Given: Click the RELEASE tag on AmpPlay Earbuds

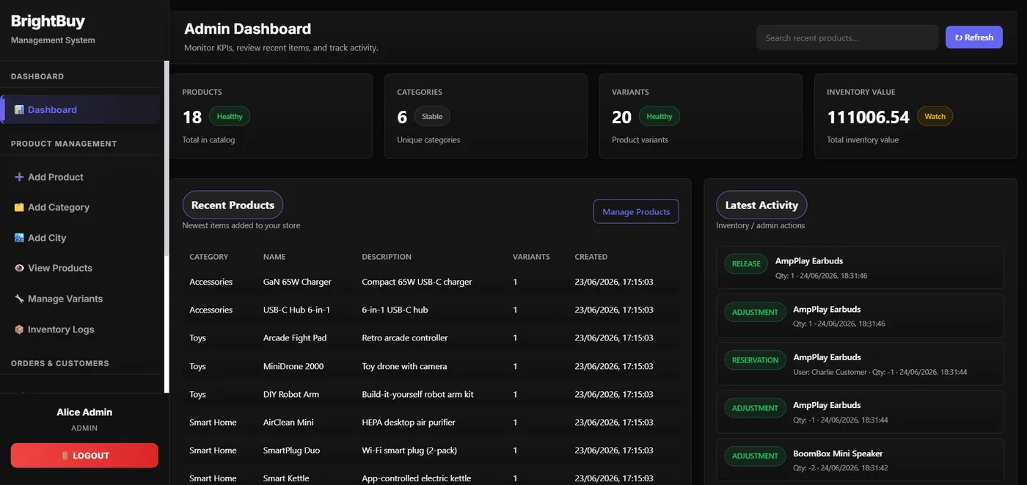Looking at the screenshot, I should point(746,264).
